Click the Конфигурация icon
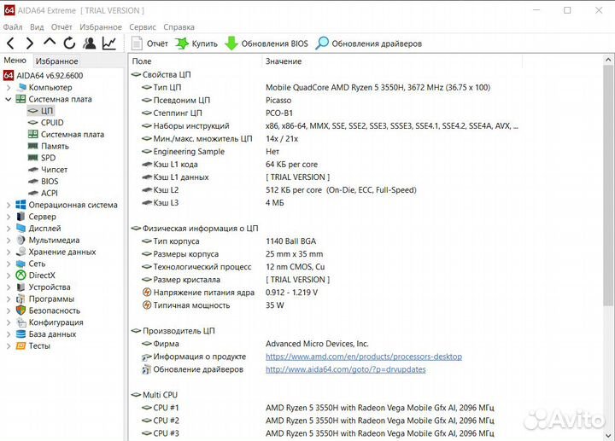Image resolution: width=615 pixels, height=441 pixels. pyautogui.click(x=20, y=322)
